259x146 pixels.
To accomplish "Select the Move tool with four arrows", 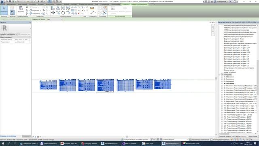I will [x=53, y=13].
